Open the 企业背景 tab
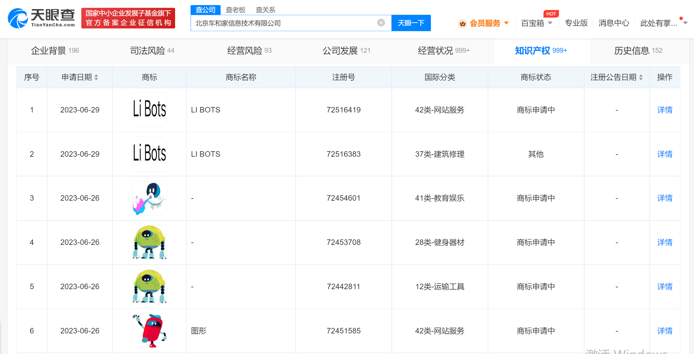This screenshot has width=694, height=354. (x=55, y=51)
